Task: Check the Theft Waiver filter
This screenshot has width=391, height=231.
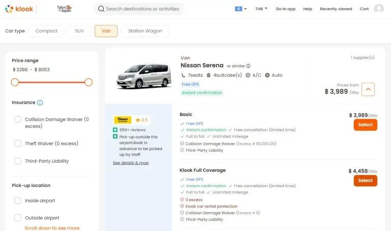Action: [18, 143]
